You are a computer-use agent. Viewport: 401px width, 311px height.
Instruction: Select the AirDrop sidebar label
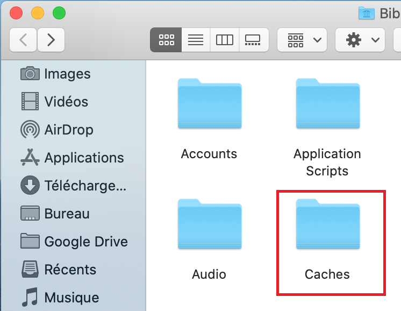coord(69,130)
